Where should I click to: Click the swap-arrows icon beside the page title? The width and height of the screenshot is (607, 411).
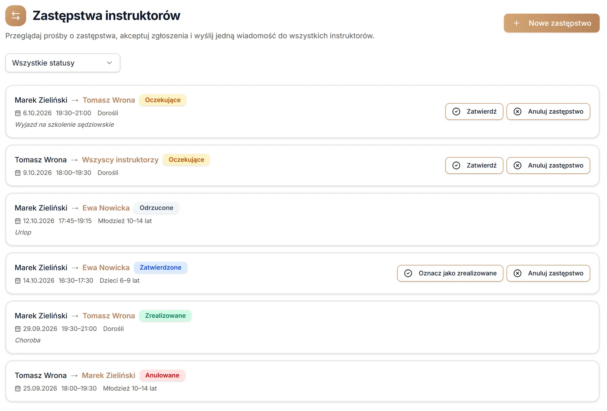[16, 16]
